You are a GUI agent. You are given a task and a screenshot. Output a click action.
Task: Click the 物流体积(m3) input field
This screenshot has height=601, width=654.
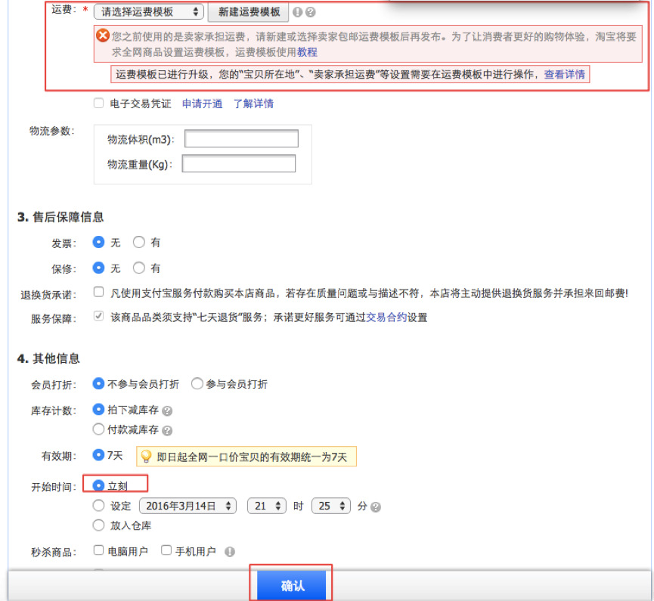[241, 139]
